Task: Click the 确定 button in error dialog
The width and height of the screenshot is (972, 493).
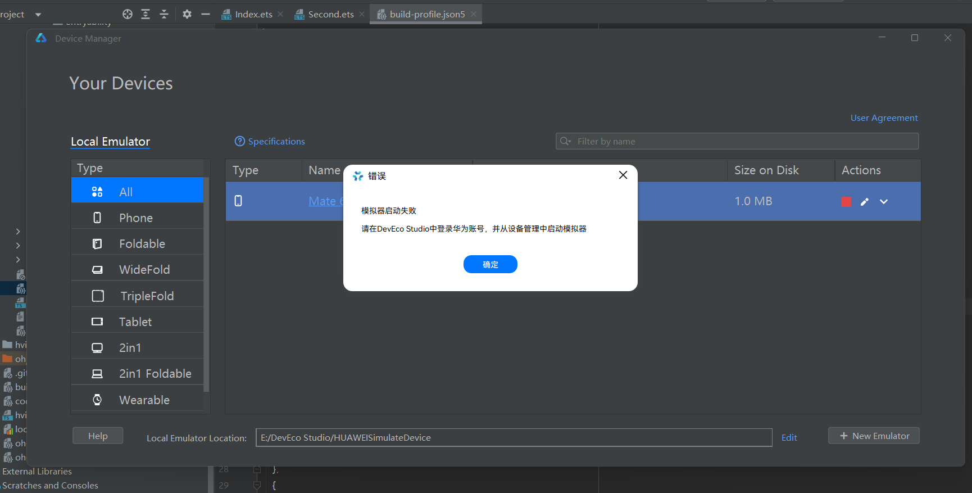Action: [x=490, y=264]
